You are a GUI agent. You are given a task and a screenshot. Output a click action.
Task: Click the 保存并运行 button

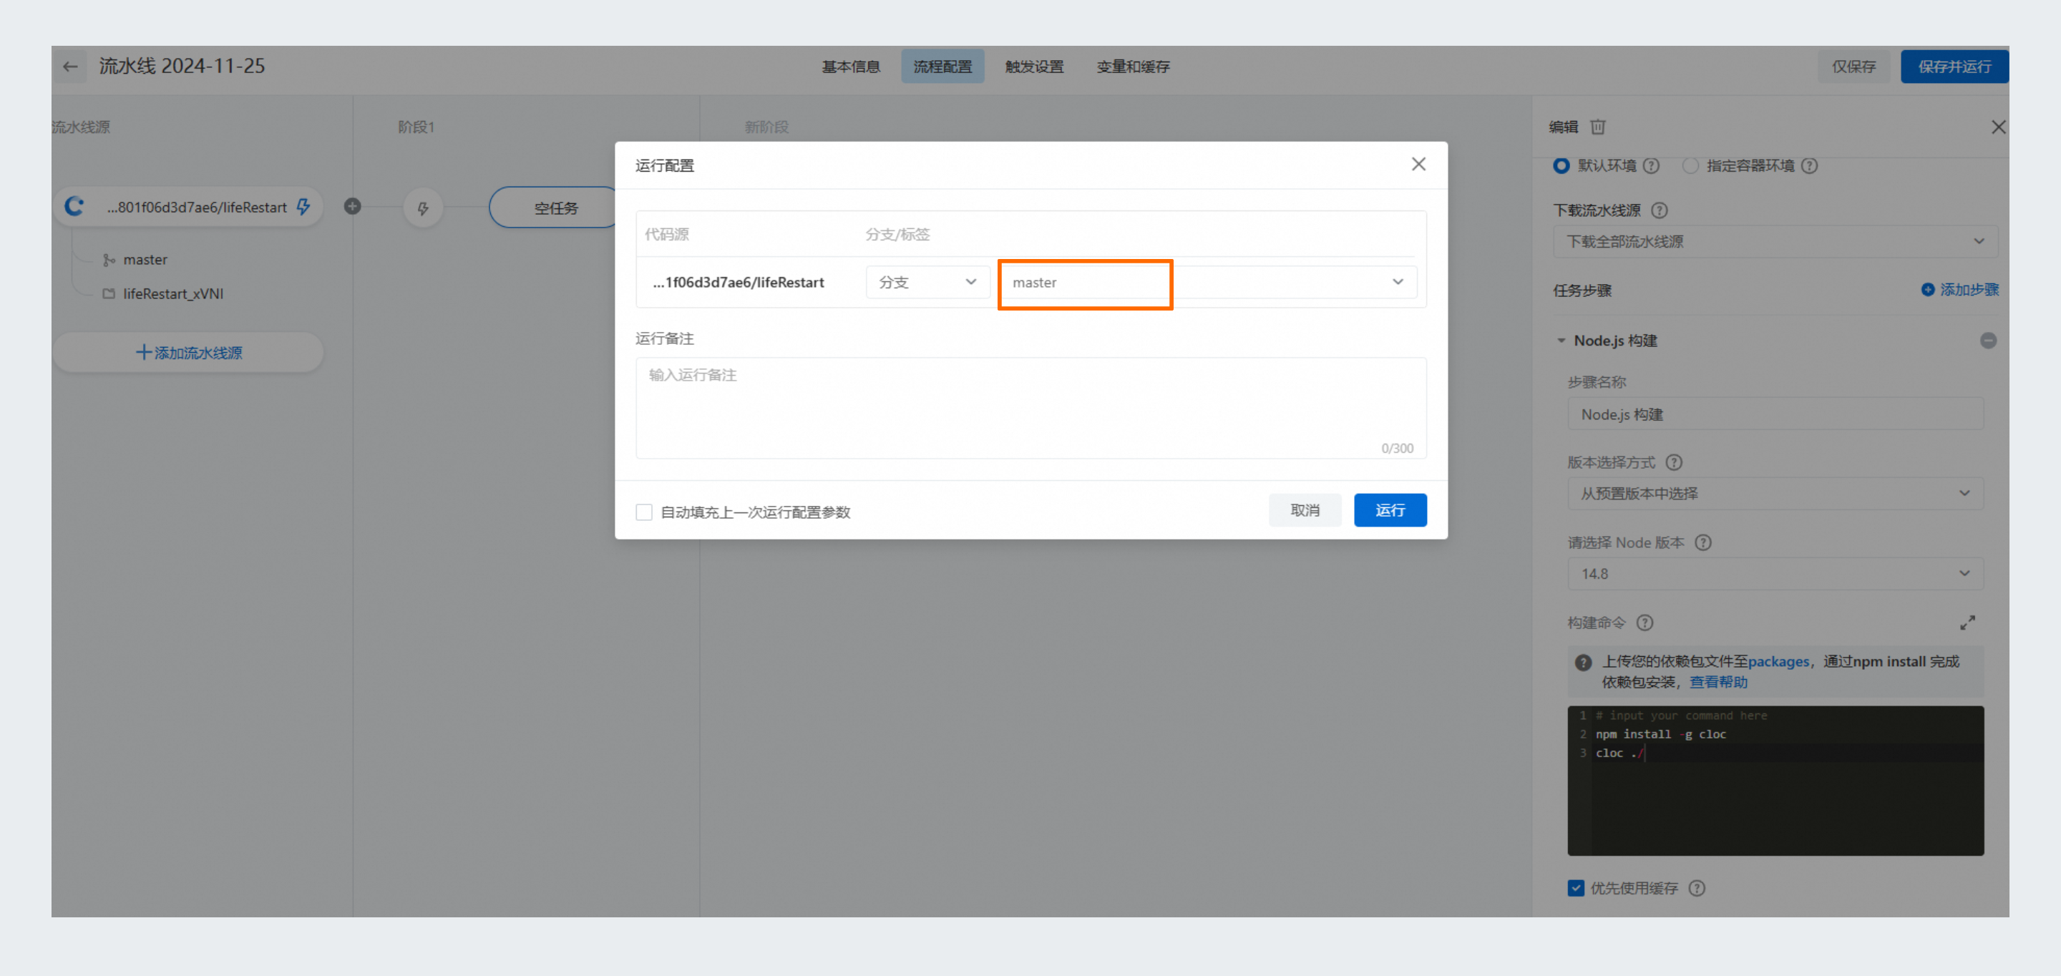click(1954, 67)
